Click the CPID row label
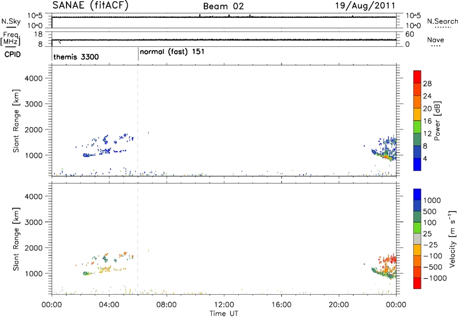458x317 pixels. click(x=13, y=54)
